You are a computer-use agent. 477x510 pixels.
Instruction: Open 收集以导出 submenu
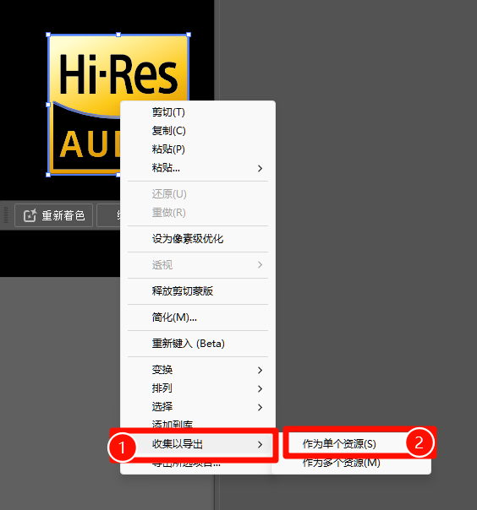198,444
